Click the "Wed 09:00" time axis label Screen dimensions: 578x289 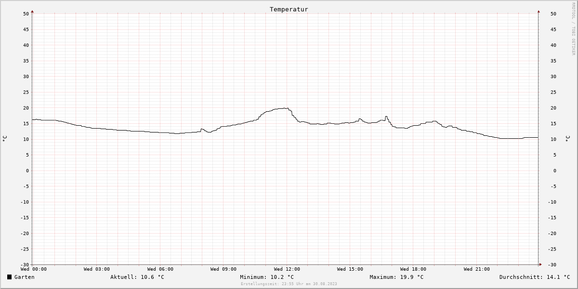coord(223,269)
